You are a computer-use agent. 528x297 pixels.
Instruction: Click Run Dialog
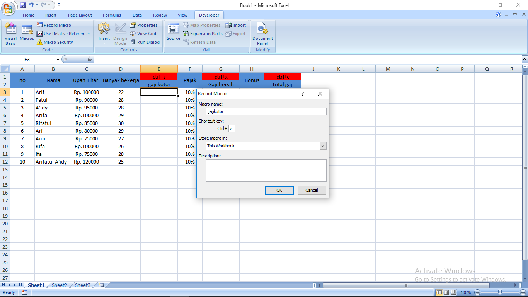coord(145,42)
